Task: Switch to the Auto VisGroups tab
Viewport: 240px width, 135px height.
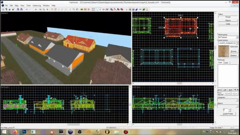Action: click(226, 63)
